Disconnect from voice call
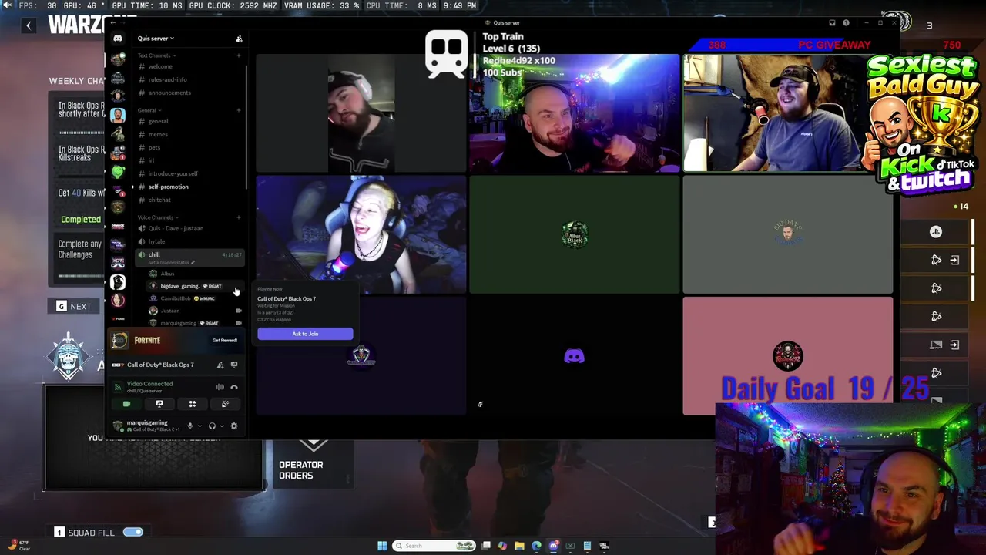Viewport: 986px width, 555px height. tap(234, 387)
